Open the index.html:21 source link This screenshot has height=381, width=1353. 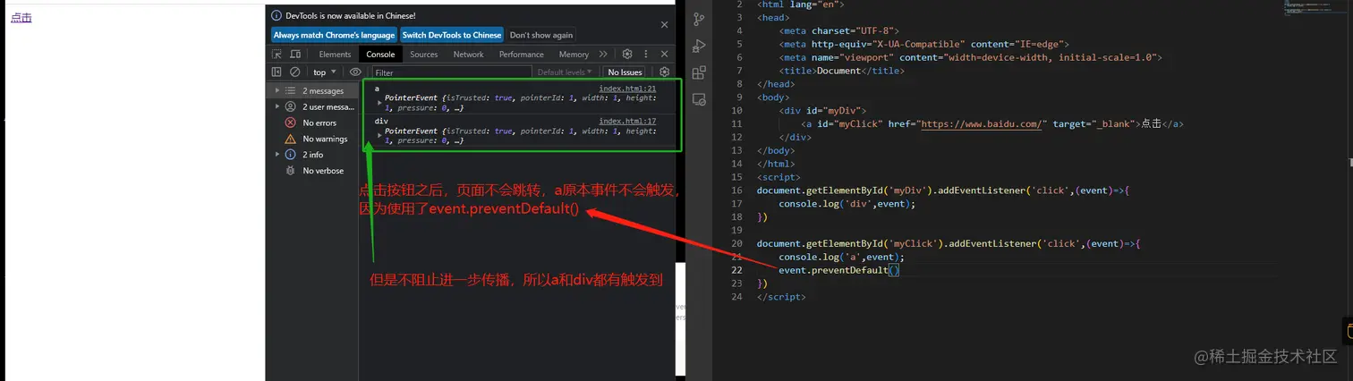point(627,89)
